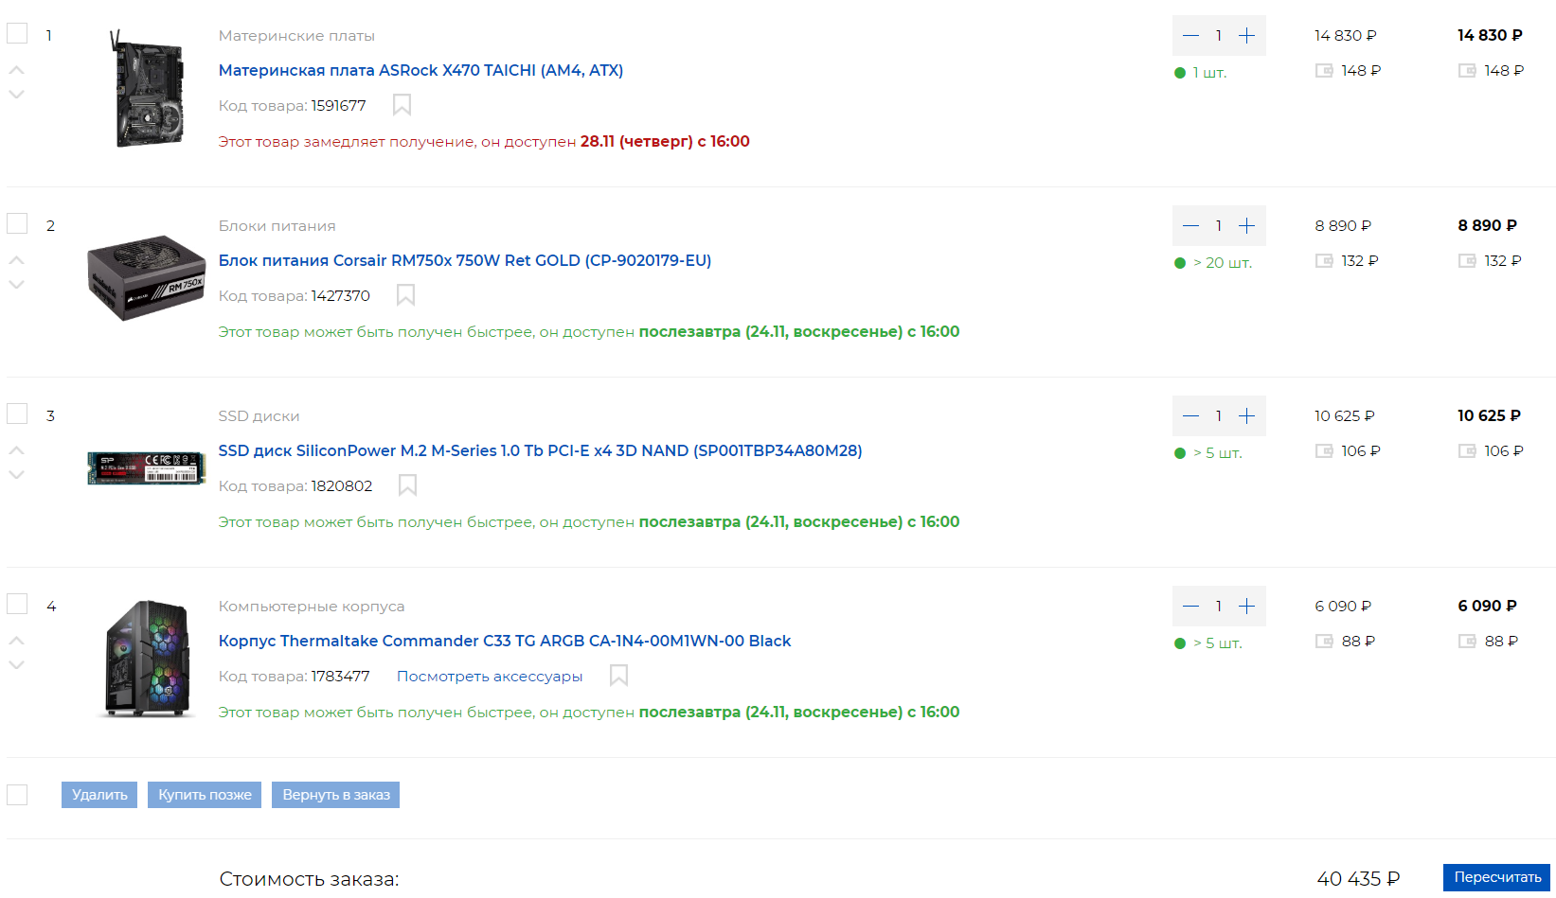Recalculate order with Пересчитать button
Screen dimensions: 1556x898
(1497, 877)
